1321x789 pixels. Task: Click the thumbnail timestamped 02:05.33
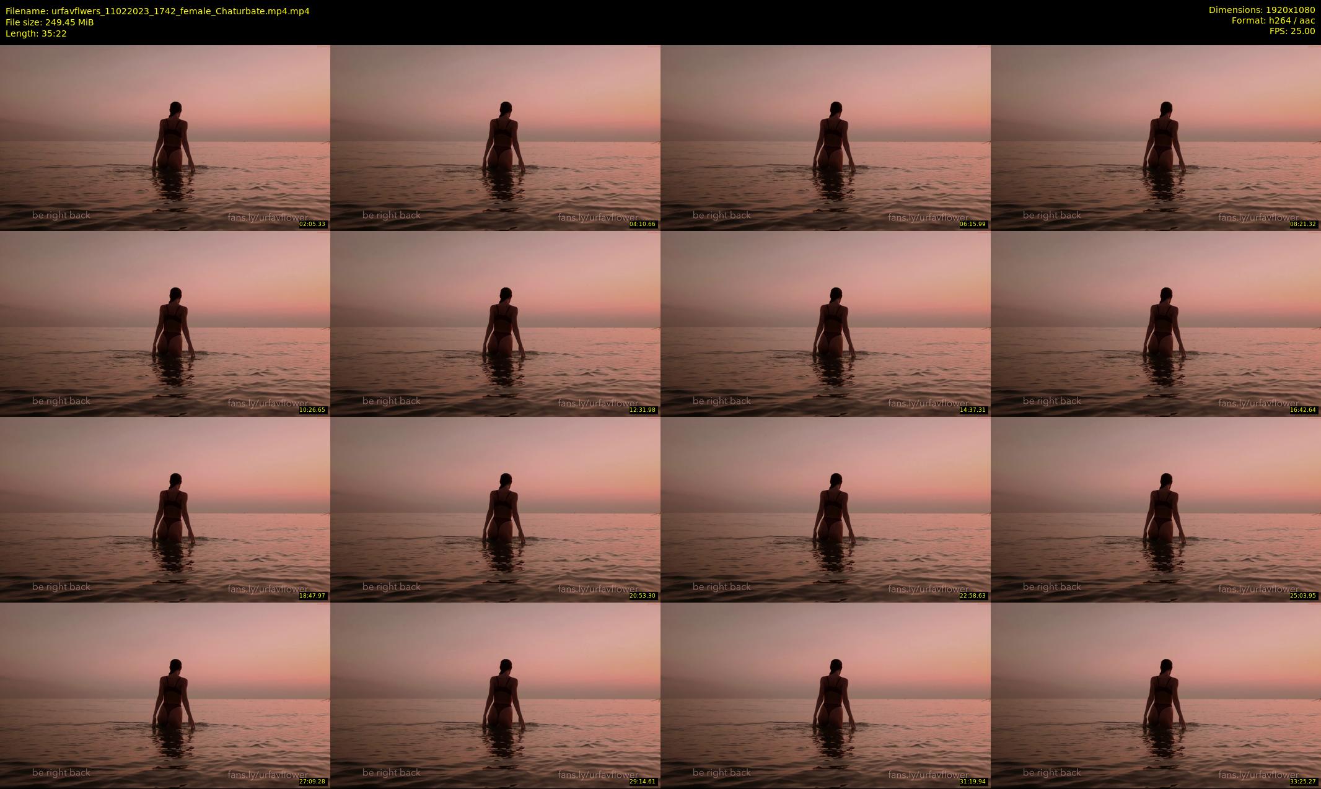point(165,137)
